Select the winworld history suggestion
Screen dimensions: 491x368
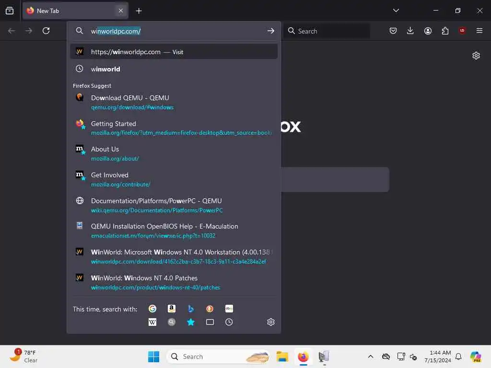[x=174, y=69]
